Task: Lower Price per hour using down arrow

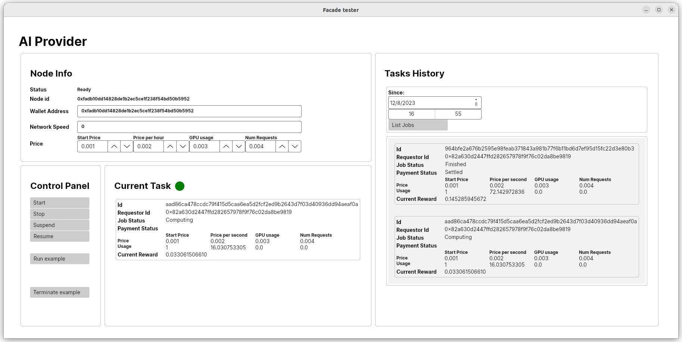Action: 183,146
